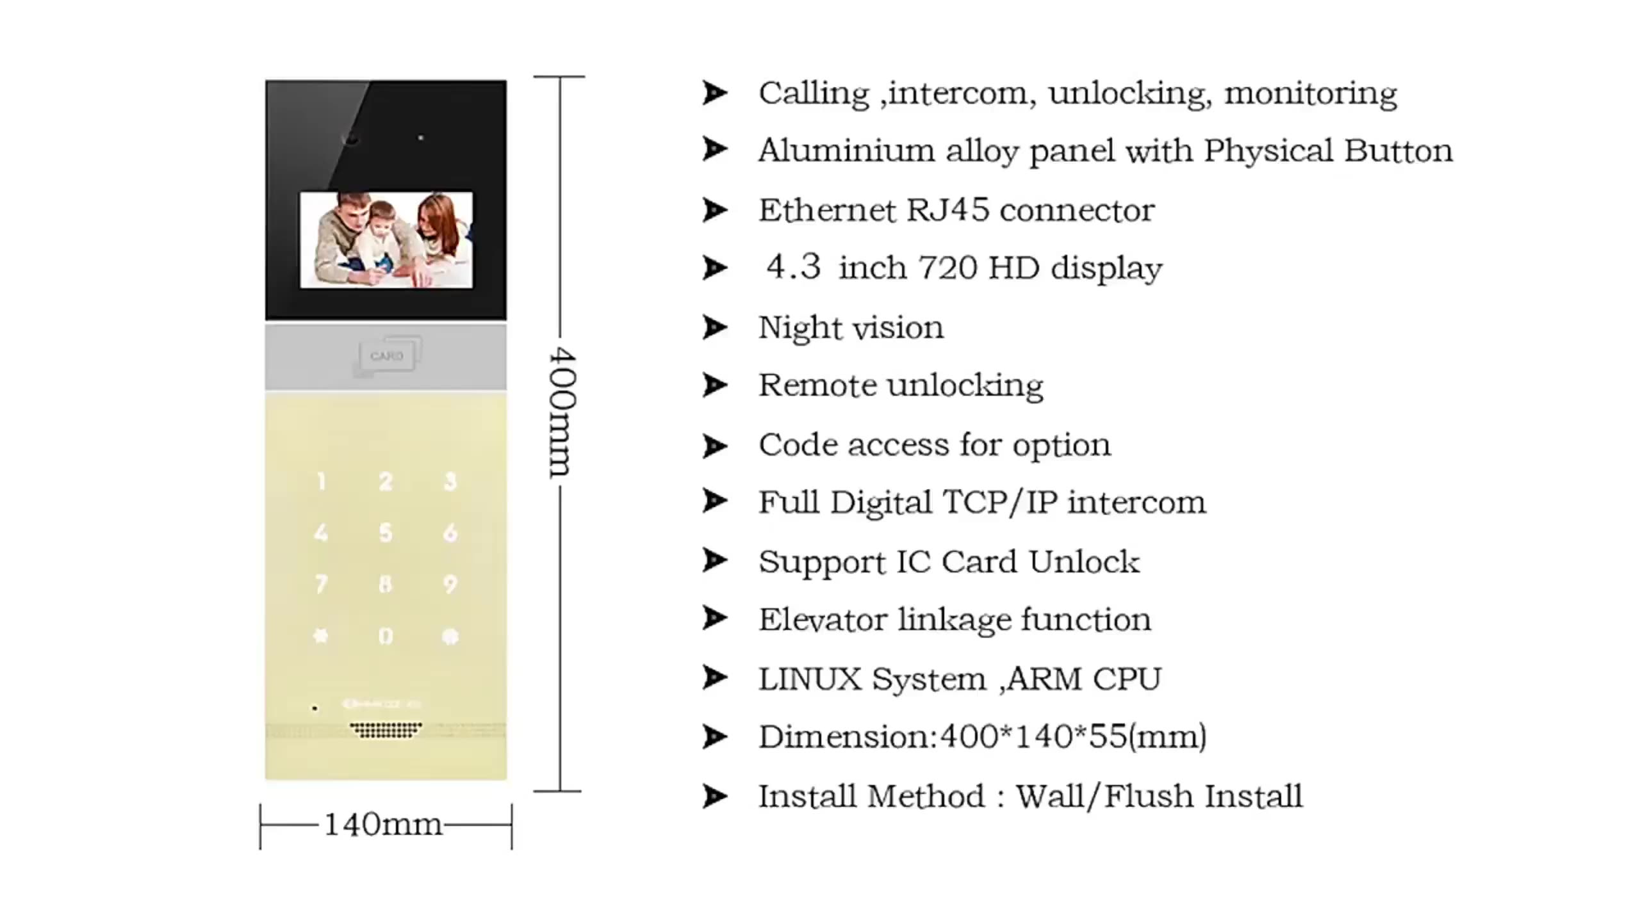Press the keypad button 1
The width and height of the screenshot is (1640, 922).
click(320, 482)
